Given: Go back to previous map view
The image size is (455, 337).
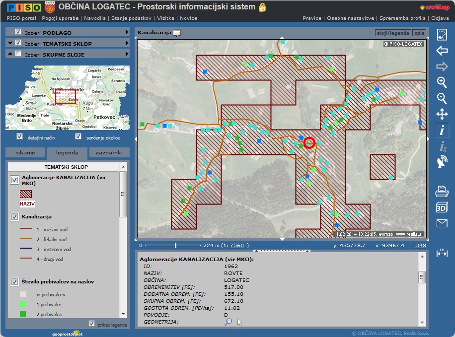Looking at the screenshot, I should click(x=442, y=51).
